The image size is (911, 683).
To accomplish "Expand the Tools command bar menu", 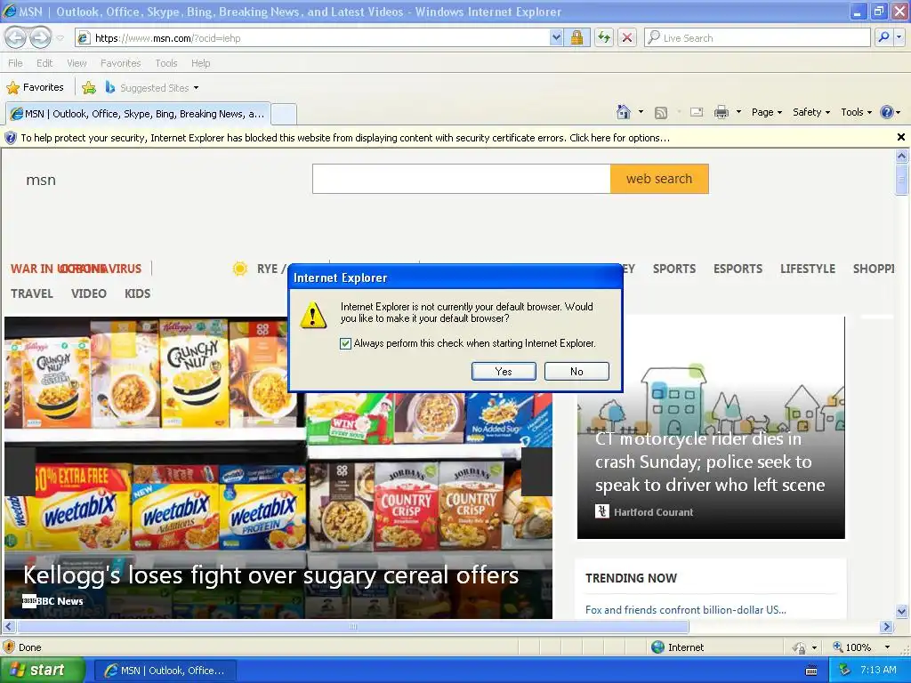I will (857, 112).
